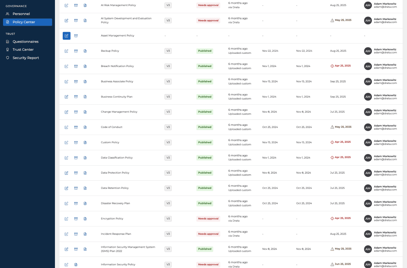Edit the Code of Conduct
The image size is (407, 268).
tap(66, 127)
